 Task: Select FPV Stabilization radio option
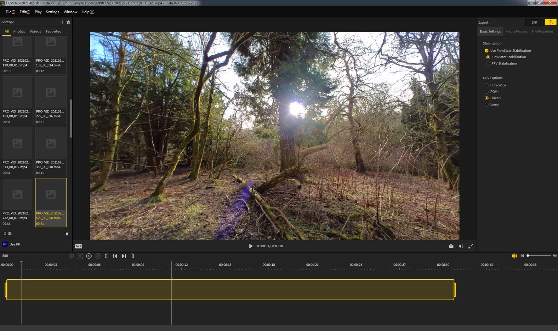coord(488,63)
